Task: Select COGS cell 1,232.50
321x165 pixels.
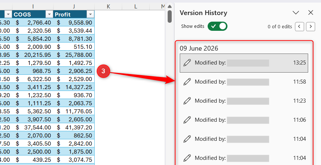Action: point(33,95)
